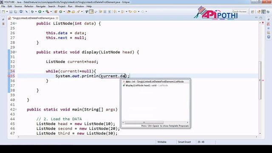
Task: Click the Next Annotation arrow icon
Action: pos(115,11)
